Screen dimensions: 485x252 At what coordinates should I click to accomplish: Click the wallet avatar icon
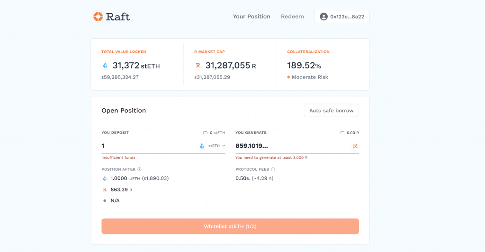coord(323,17)
